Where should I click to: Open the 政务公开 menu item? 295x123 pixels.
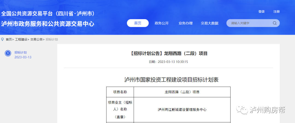(x=161, y=23)
